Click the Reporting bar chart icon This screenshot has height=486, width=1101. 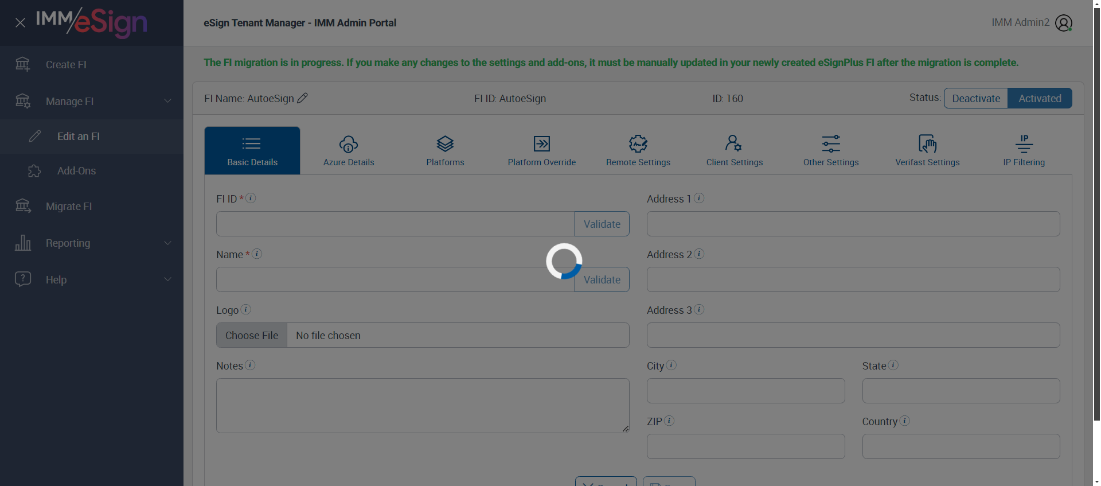23,243
